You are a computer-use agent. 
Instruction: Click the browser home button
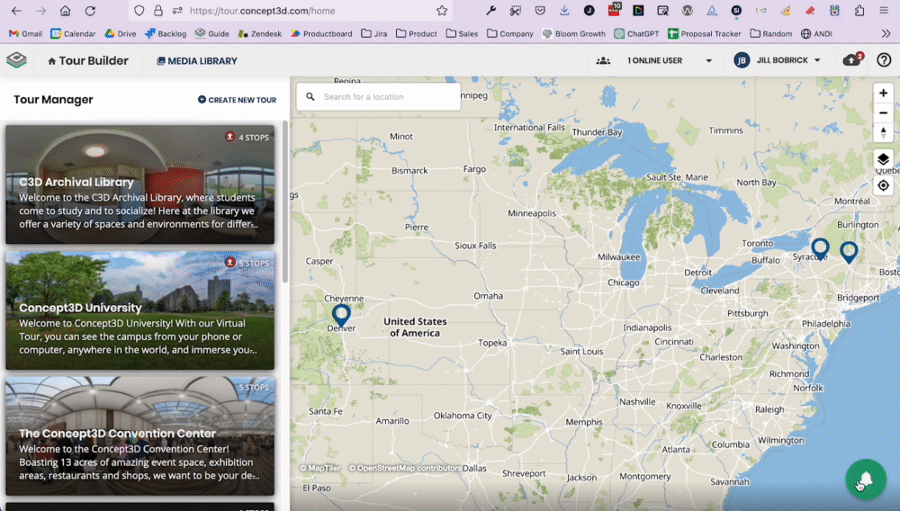[66, 11]
